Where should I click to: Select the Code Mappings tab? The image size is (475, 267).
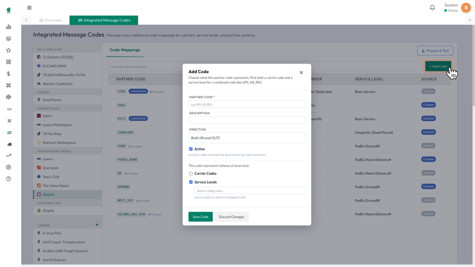pyautogui.click(x=125, y=50)
